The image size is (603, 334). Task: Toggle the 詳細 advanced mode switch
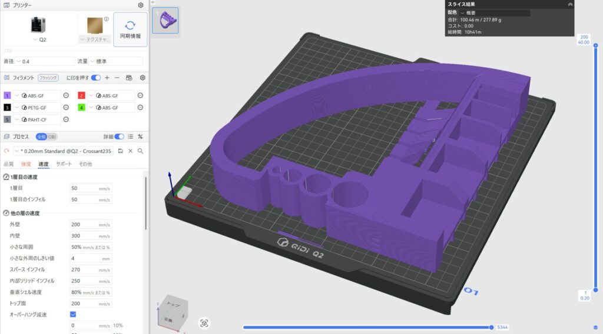click(120, 136)
